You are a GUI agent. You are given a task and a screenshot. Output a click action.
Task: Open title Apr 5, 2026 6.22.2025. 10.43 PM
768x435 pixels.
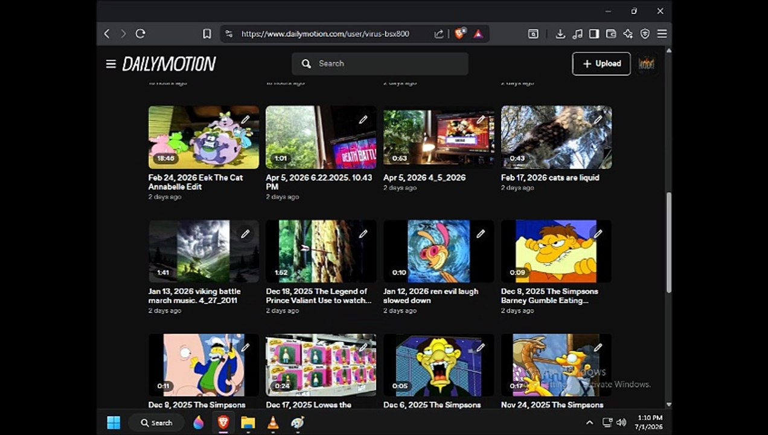click(x=319, y=182)
